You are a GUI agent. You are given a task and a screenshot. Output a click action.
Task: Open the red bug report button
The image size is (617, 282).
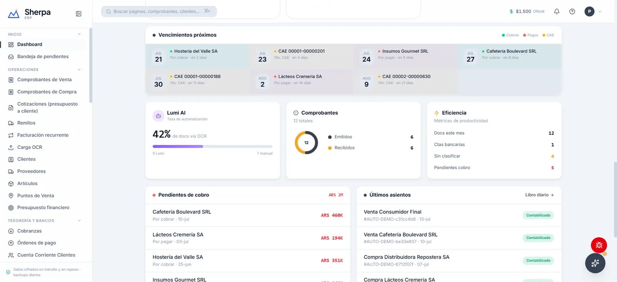click(x=599, y=245)
